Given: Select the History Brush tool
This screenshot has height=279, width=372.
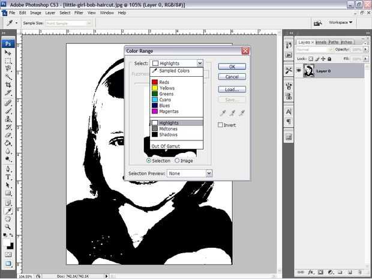Looking at the screenshot, I should [8, 127].
